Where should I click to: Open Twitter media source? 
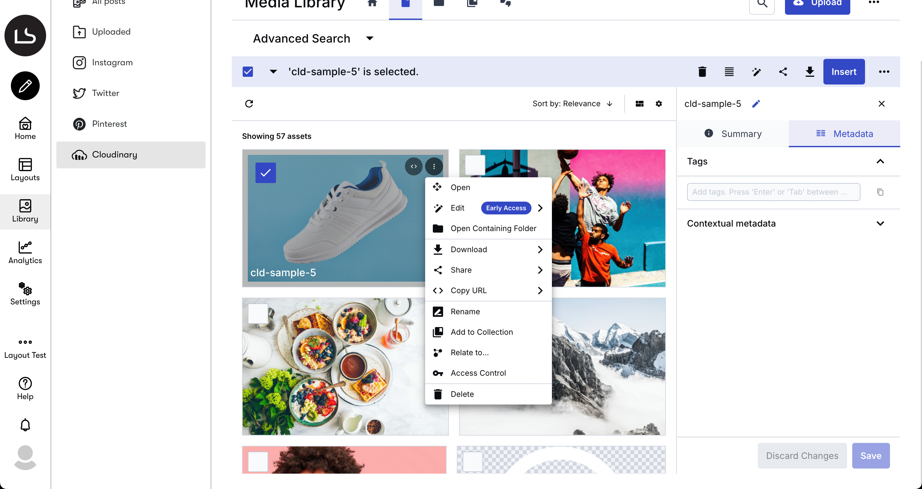[x=131, y=93]
